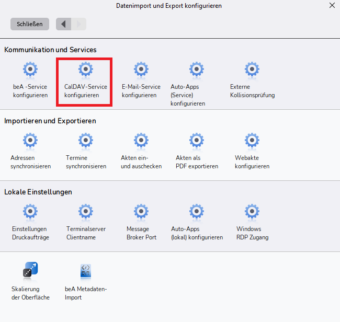Screen dimensions: 340x322
Task: Open Termine synchronisieren
Action: coord(86,151)
